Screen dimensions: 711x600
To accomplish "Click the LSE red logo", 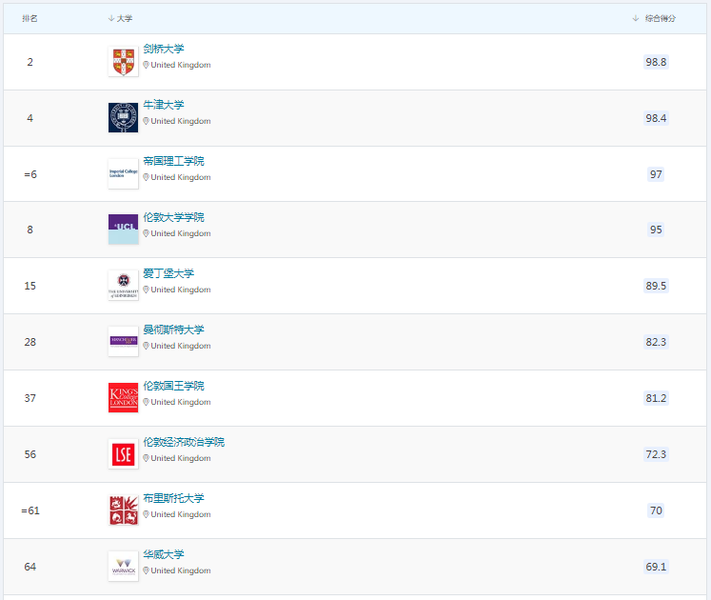I will 123,454.
